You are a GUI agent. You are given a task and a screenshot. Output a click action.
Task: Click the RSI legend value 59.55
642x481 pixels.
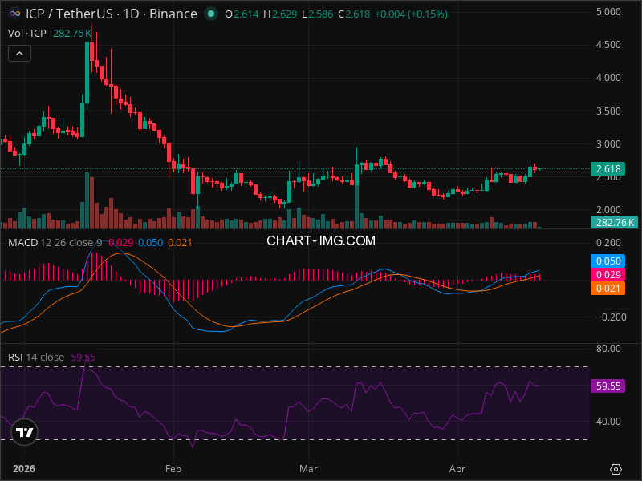point(83,357)
